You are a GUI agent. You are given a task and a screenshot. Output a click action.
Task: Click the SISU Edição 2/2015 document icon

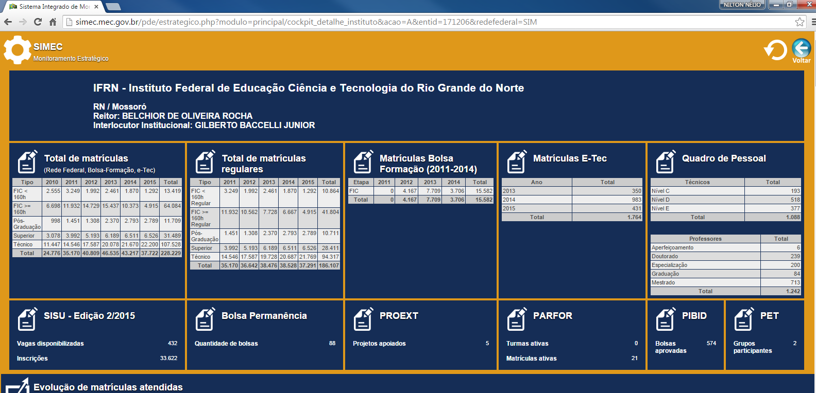click(28, 319)
